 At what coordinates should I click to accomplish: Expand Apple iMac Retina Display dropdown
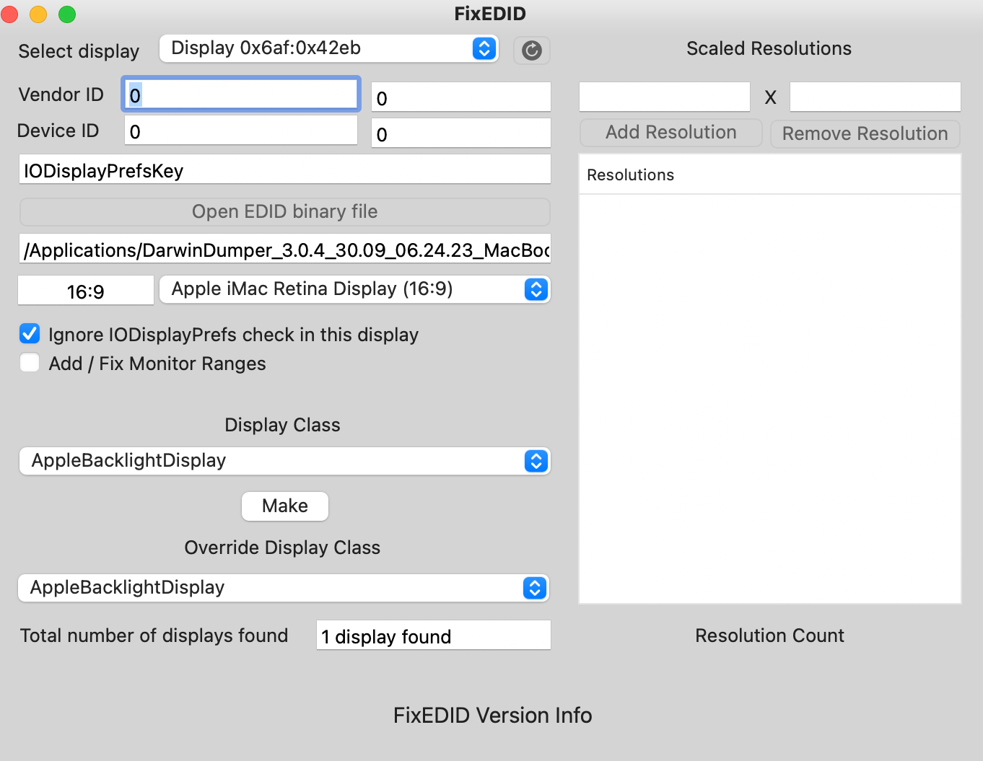point(355,289)
